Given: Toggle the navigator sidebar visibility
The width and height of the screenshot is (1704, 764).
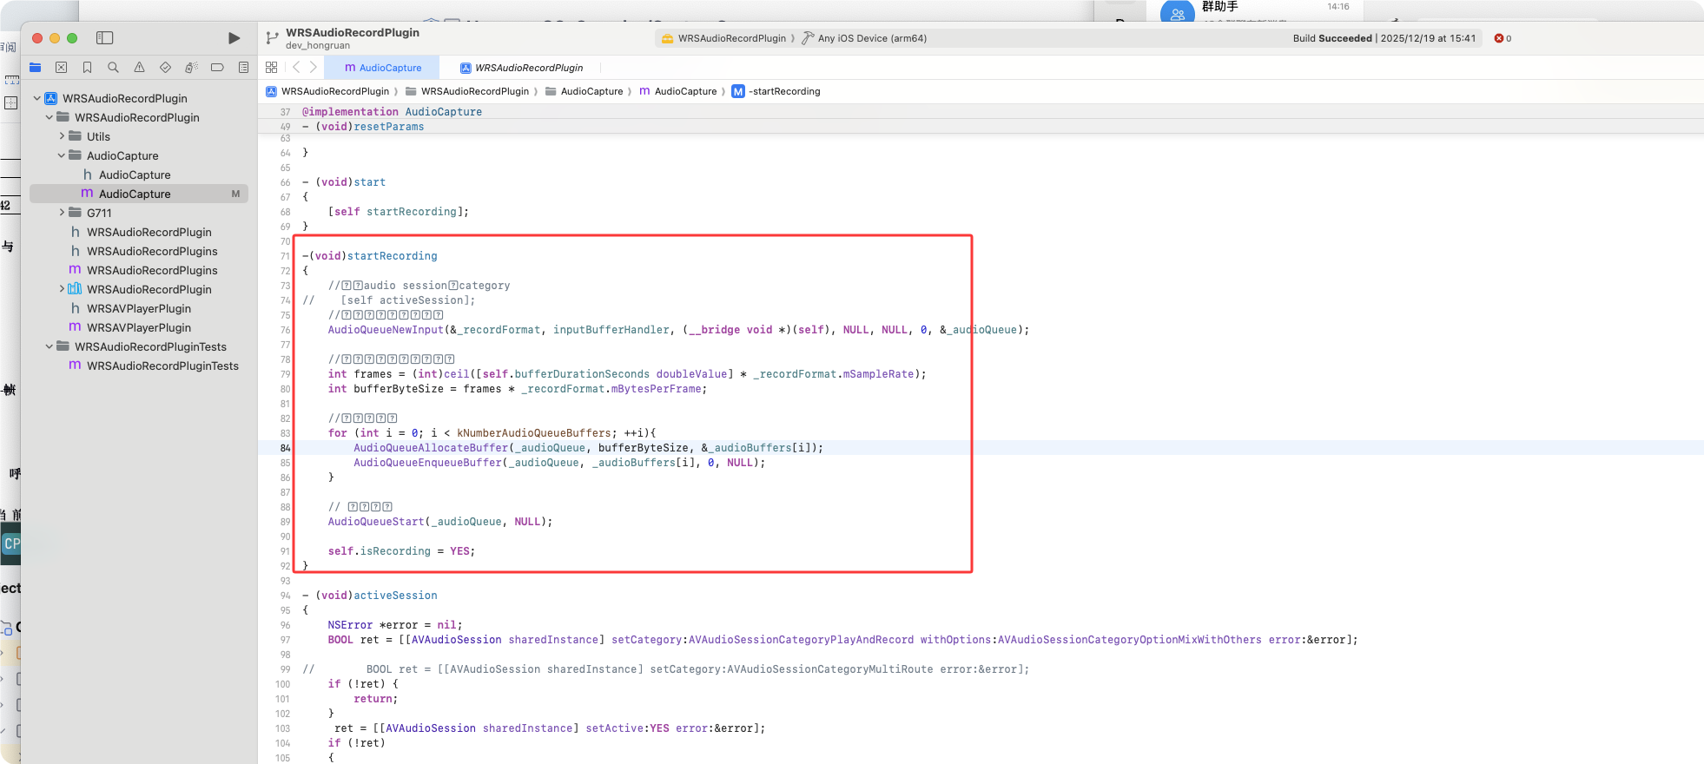Looking at the screenshot, I should click(x=105, y=38).
